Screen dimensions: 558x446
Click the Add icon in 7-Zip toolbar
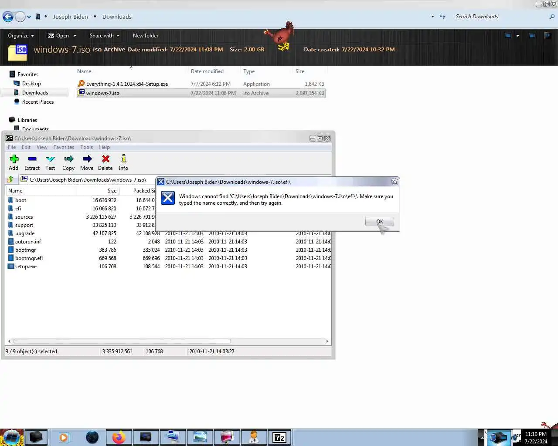coord(14,159)
